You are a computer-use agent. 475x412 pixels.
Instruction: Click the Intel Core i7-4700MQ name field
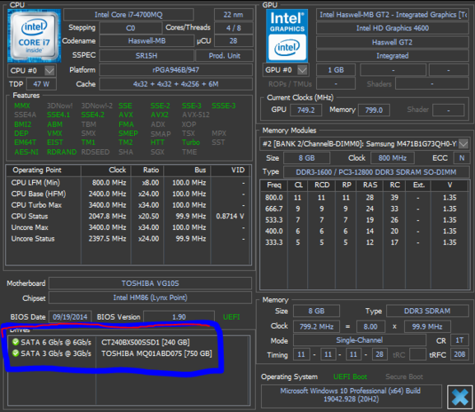tap(128, 15)
